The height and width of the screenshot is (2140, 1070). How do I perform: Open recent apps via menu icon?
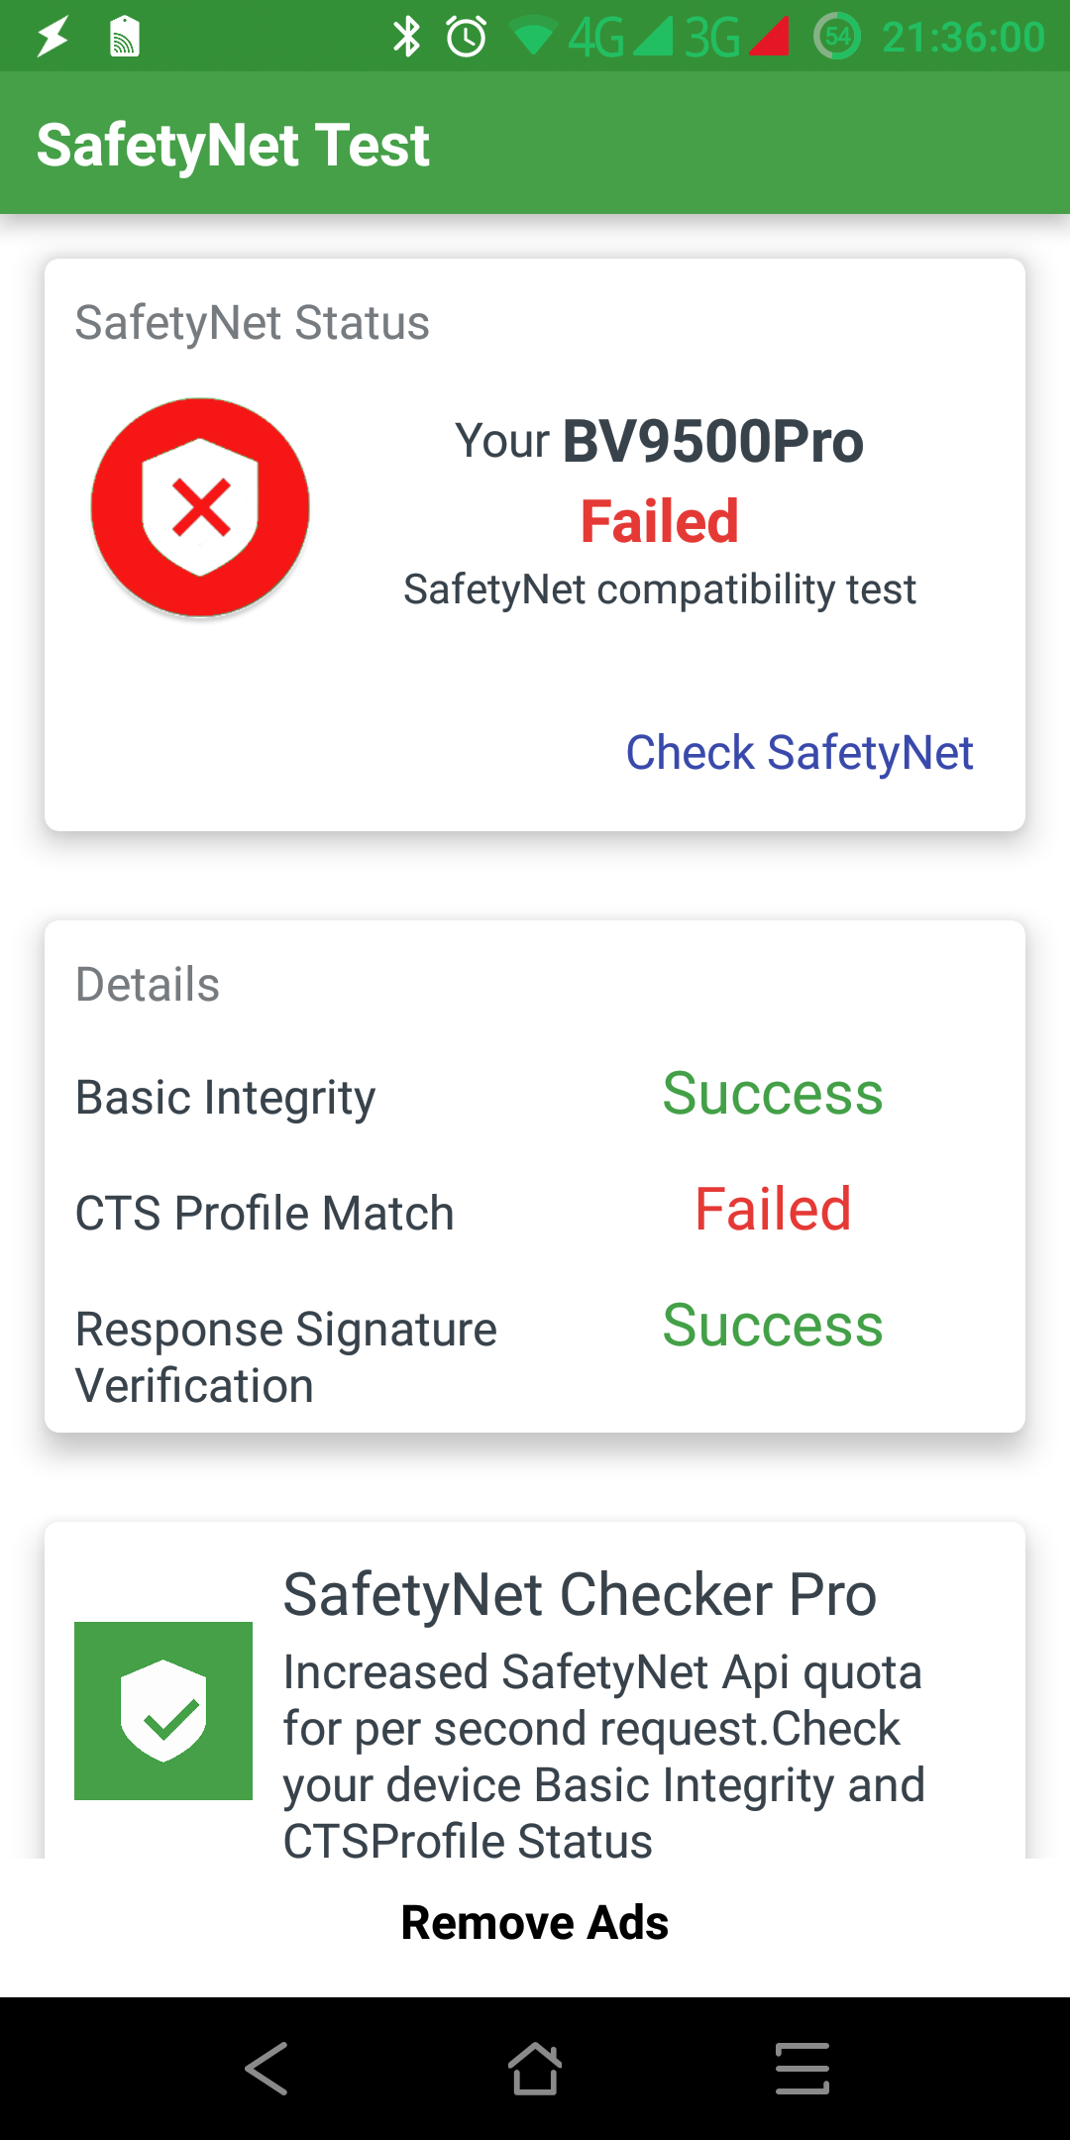point(802,2069)
